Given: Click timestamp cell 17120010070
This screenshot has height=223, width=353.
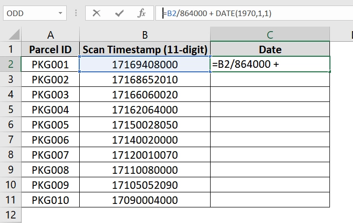Looking at the screenshot, I should tap(145, 155).
